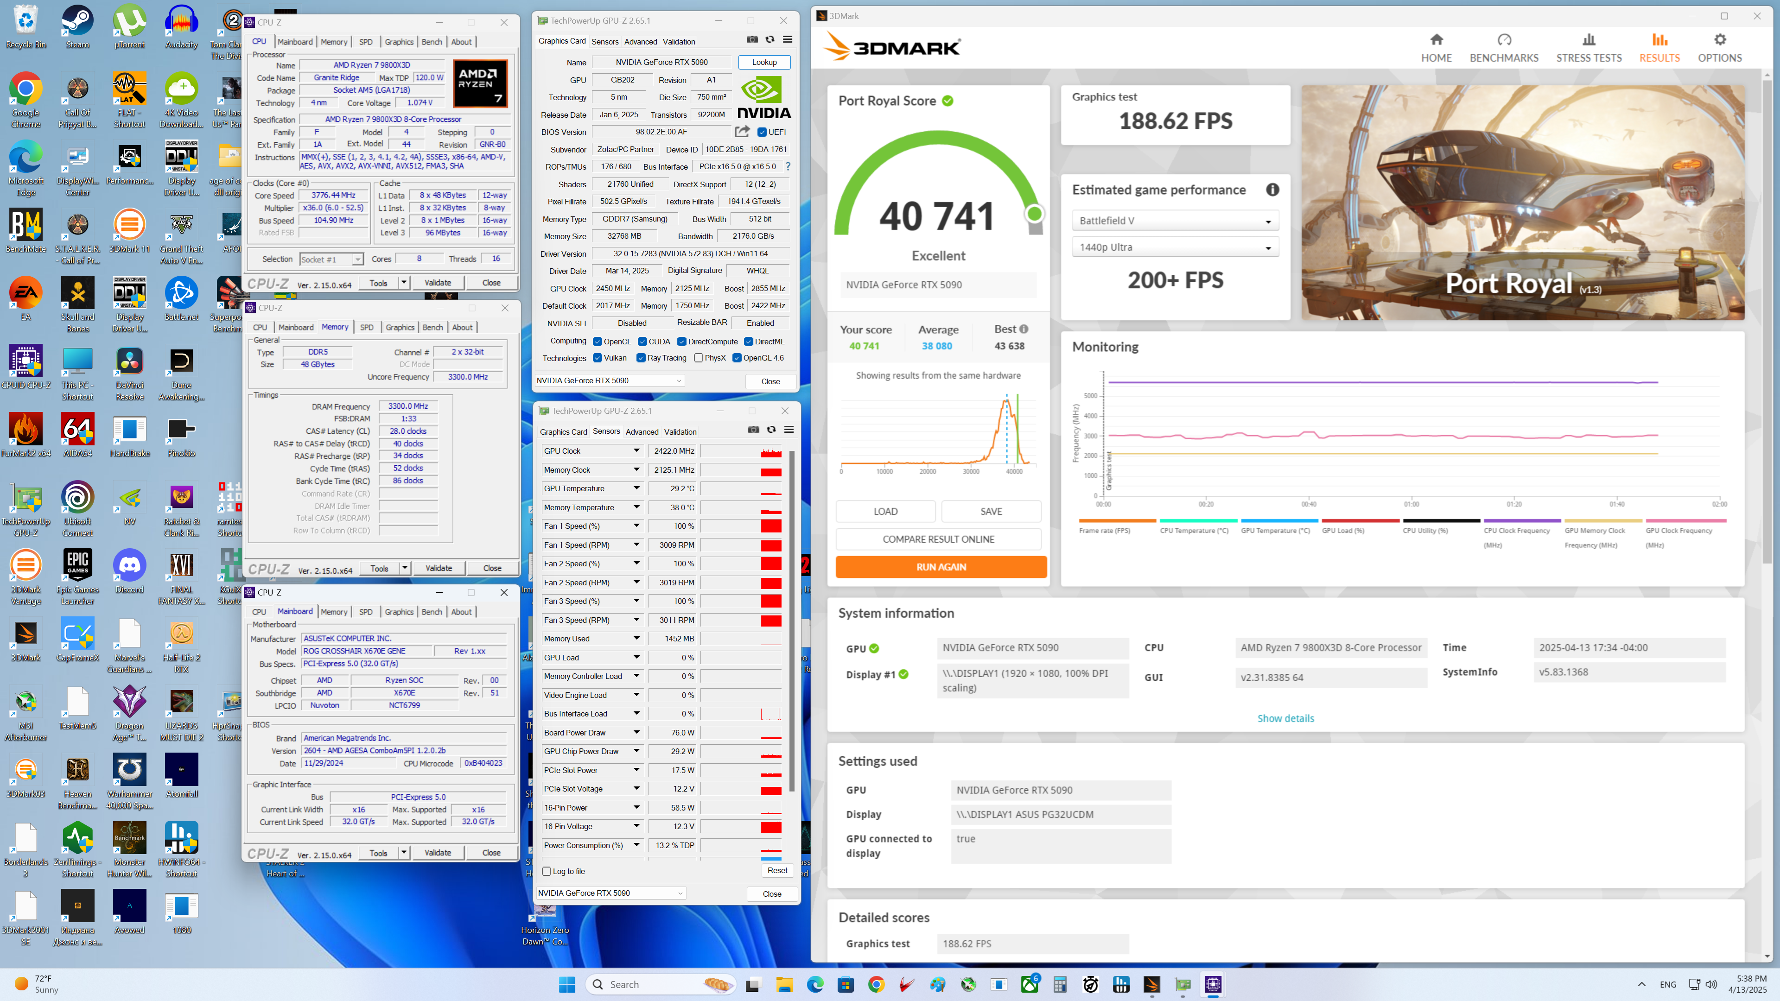This screenshot has width=1780, height=1001.
Task: Click refresh icon in top GPU-Z window
Action: point(770,39)
